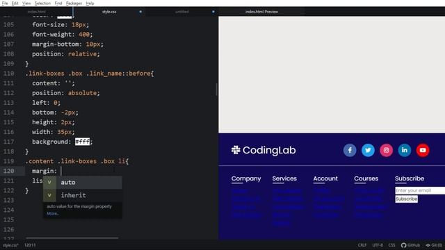The width and height of the screenshot is (445, 250).
Task: Open the Twitter social icon
Action: (x=368, y=150)
